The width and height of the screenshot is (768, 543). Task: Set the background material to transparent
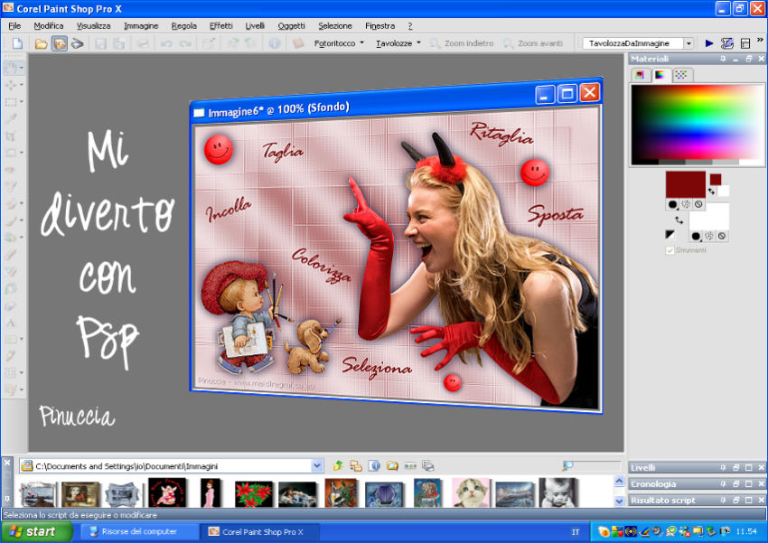pyautogui.click(x=722, y=236)
